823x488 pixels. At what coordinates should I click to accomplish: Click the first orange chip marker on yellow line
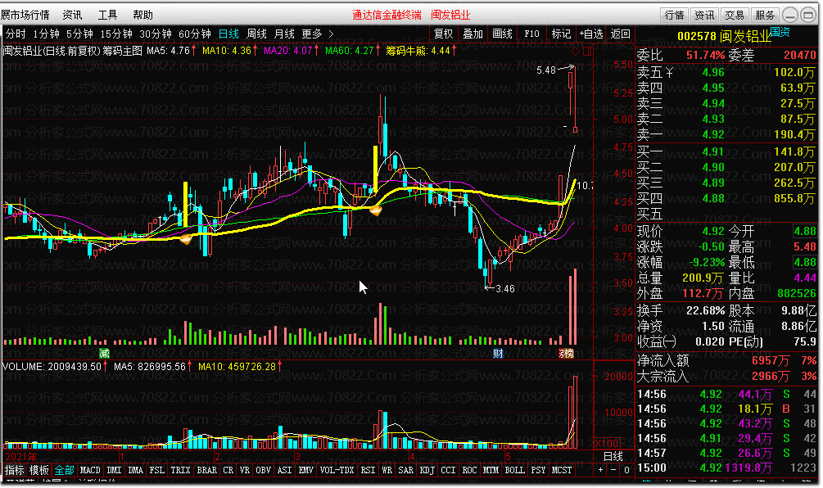point(186,239)
